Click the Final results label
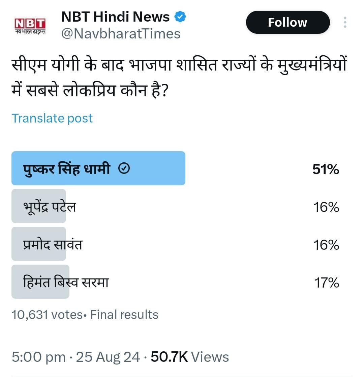Image resolution: width=364 pixels, height=377 pixels. click(x=124, y=315)
